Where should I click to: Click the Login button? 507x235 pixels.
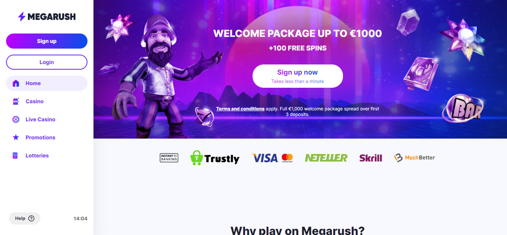tap(46, 62)
